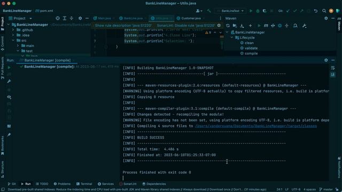The width and height of the screenshot is (342, 192).
Task: Open the Problems tool window tab
Action: [x=62, y=184]
